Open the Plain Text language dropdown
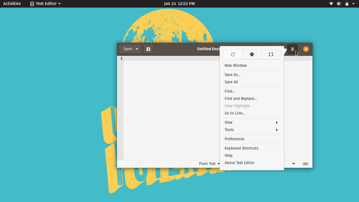The height and width of the screenshot is (202, 359). coord(209,164)
